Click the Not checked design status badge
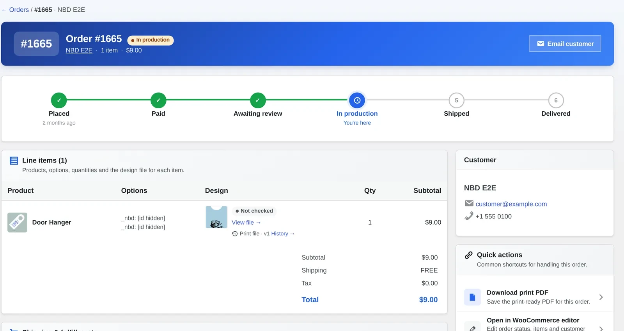The width and height of the screenshot is (624, 331). point(254,211)
